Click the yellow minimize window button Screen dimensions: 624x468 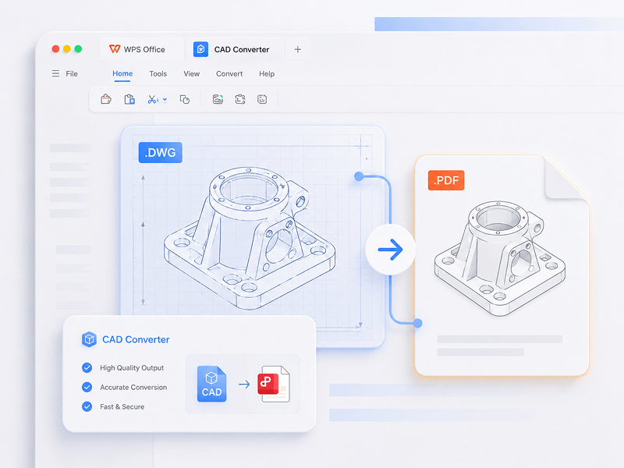coord(67,49)
